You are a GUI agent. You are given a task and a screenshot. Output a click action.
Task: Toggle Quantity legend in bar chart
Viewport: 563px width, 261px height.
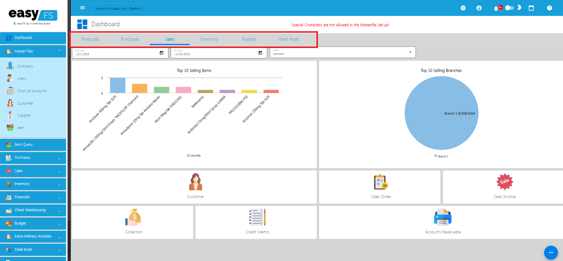point(194,156)
